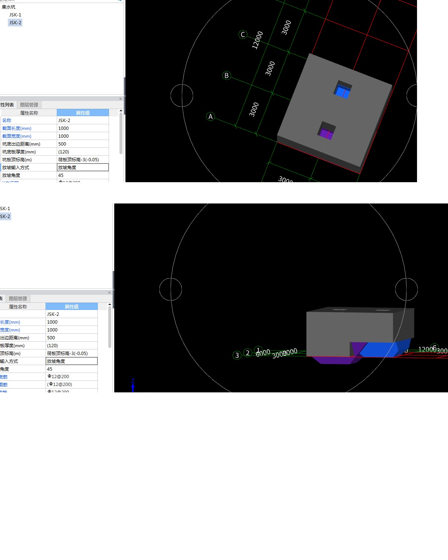Click 属性名称 column header in upper table
This screenshot has width=448, height=560.
[29, 113]
